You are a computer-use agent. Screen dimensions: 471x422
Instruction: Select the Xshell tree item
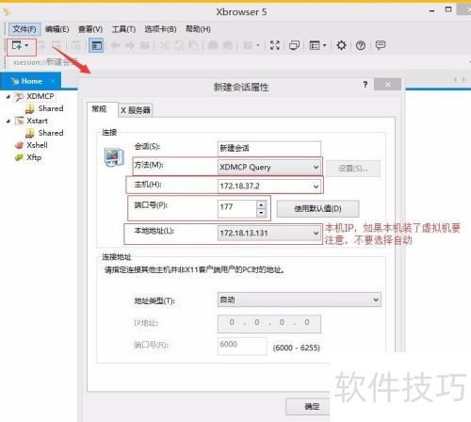coord(37,145)
